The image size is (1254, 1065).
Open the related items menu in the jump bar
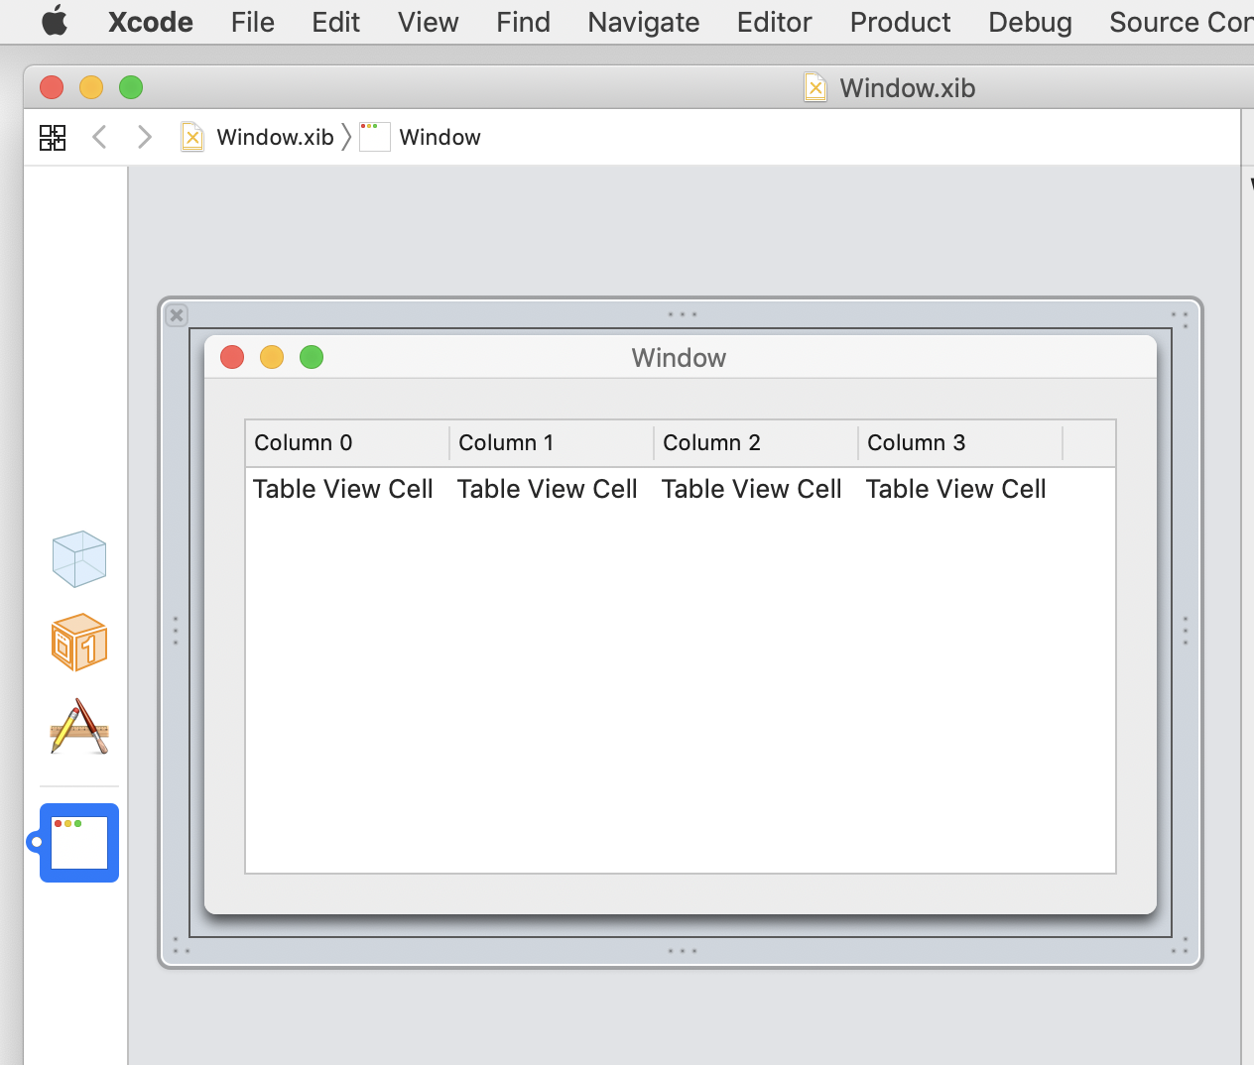53,137
